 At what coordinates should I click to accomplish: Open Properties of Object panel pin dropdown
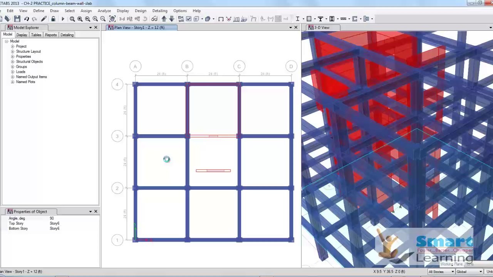[91, 212]
